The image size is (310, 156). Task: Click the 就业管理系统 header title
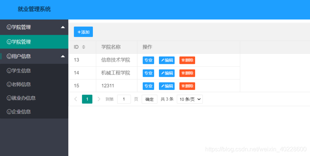coord(34,9)
